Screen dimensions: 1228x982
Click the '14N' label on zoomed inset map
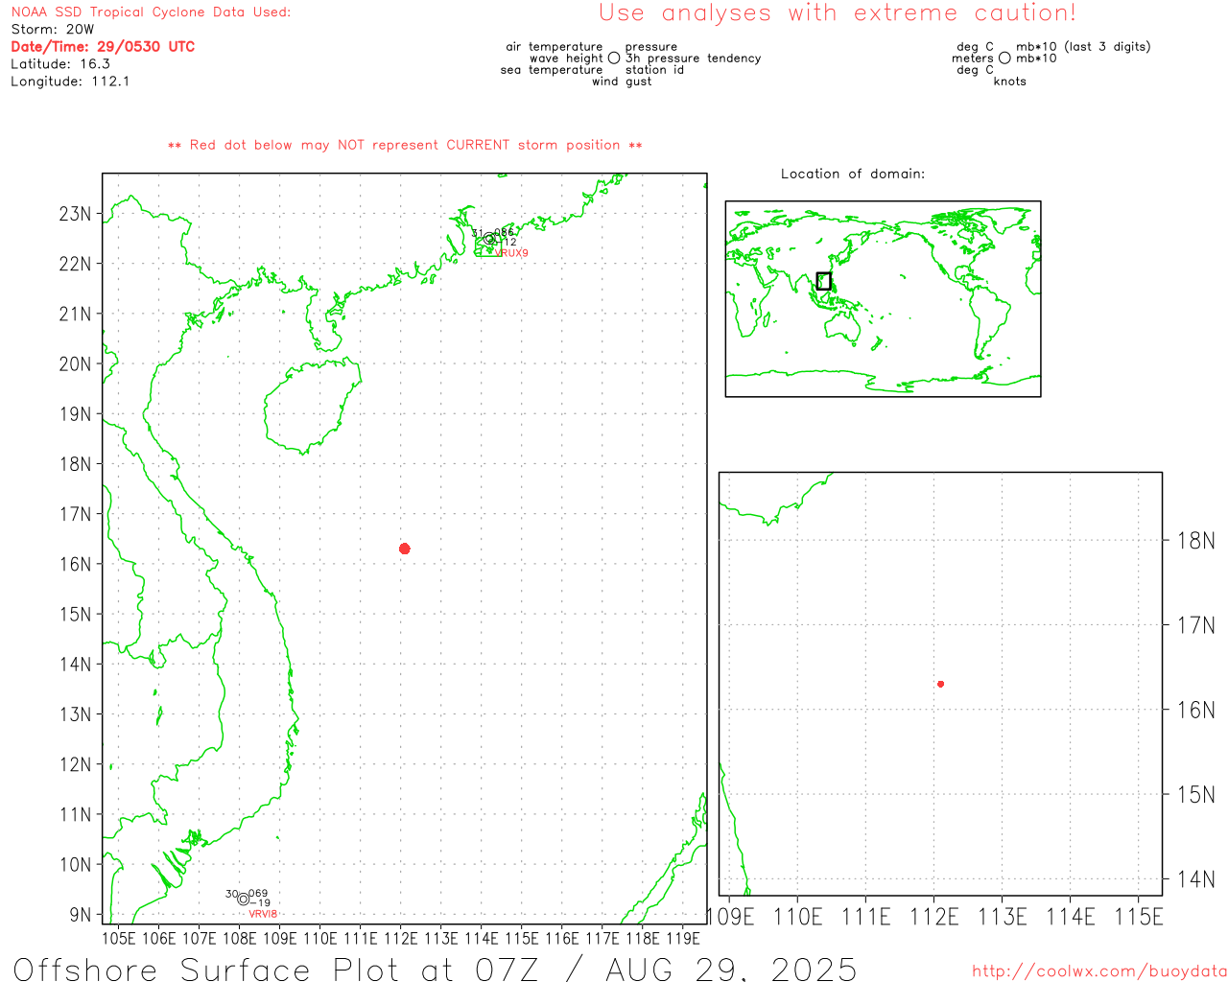tap(1196, 879)
